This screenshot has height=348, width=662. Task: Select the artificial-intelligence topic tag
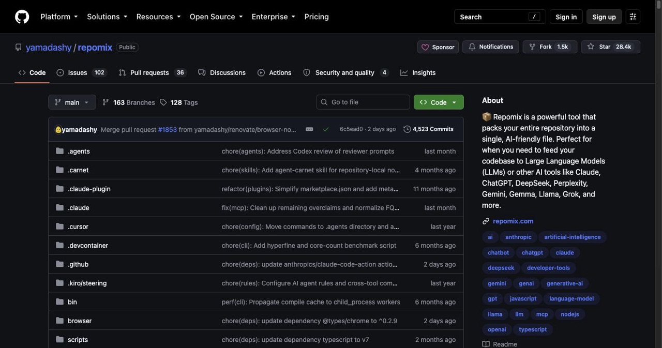tap(573, 237)
